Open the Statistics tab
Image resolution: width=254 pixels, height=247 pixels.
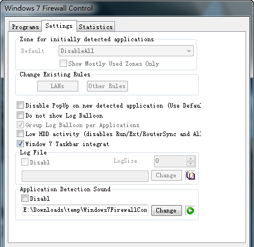pos(95,27)
